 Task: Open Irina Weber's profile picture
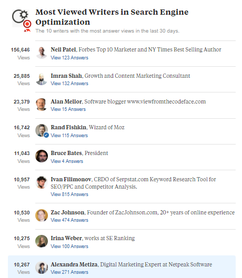coord(42,241)
